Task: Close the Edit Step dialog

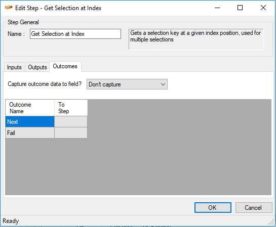Action: (x=263, y=8)
